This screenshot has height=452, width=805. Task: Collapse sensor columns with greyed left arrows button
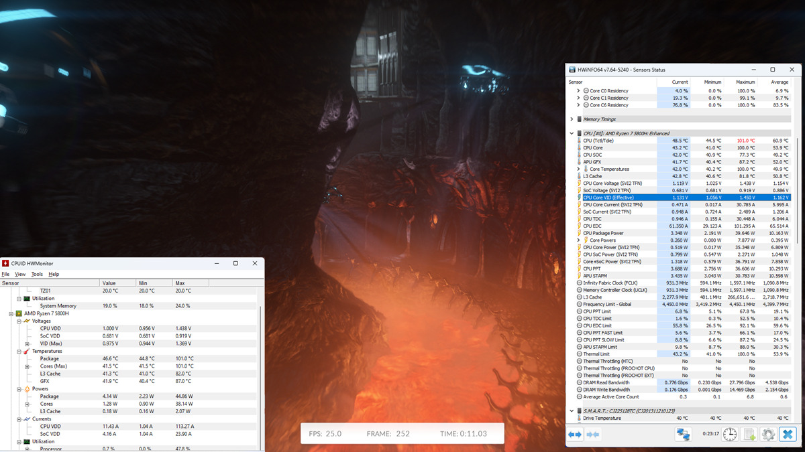592,435
